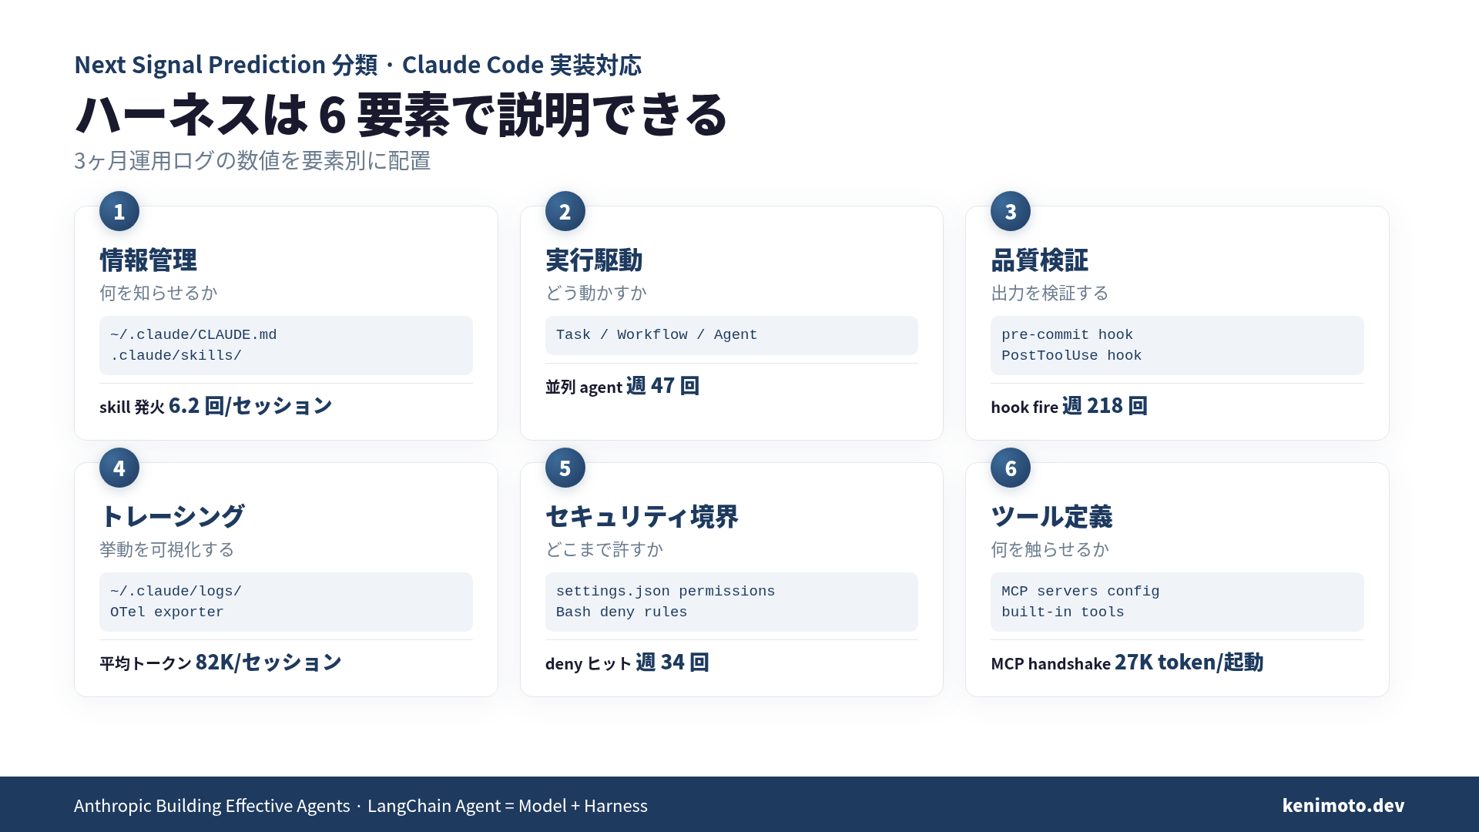Click the ~/.claude/logs/ code line

(176, 591)
